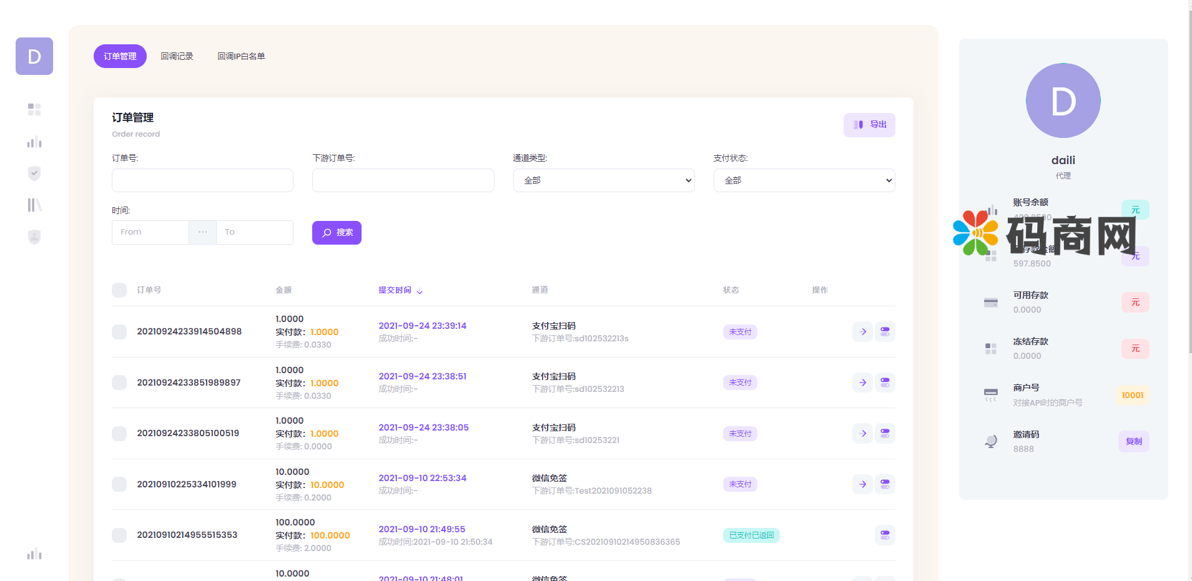The height and width of the screenshot is (581, 1192).
Task: Open the bar chart icon below dashboard
Action: [34, 142]
